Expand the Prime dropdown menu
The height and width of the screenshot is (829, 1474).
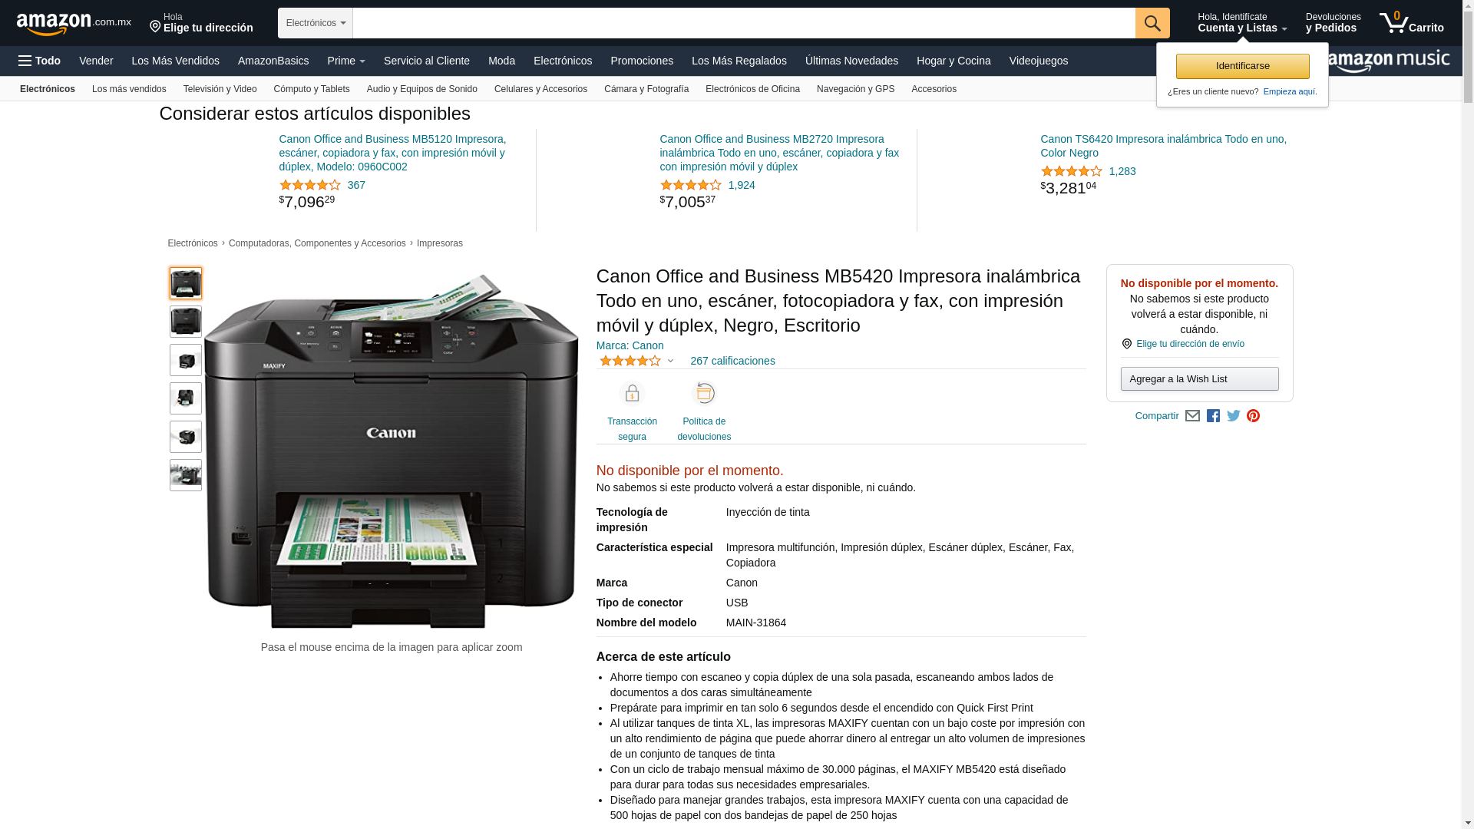pyautogui.click(x=346, y=61)
